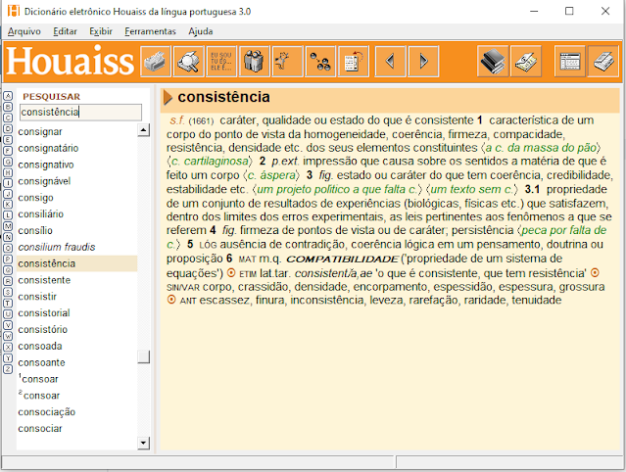626x472 pixels.
Task: Jump to letter Z in the alphabet index
Action: point(8,369)
